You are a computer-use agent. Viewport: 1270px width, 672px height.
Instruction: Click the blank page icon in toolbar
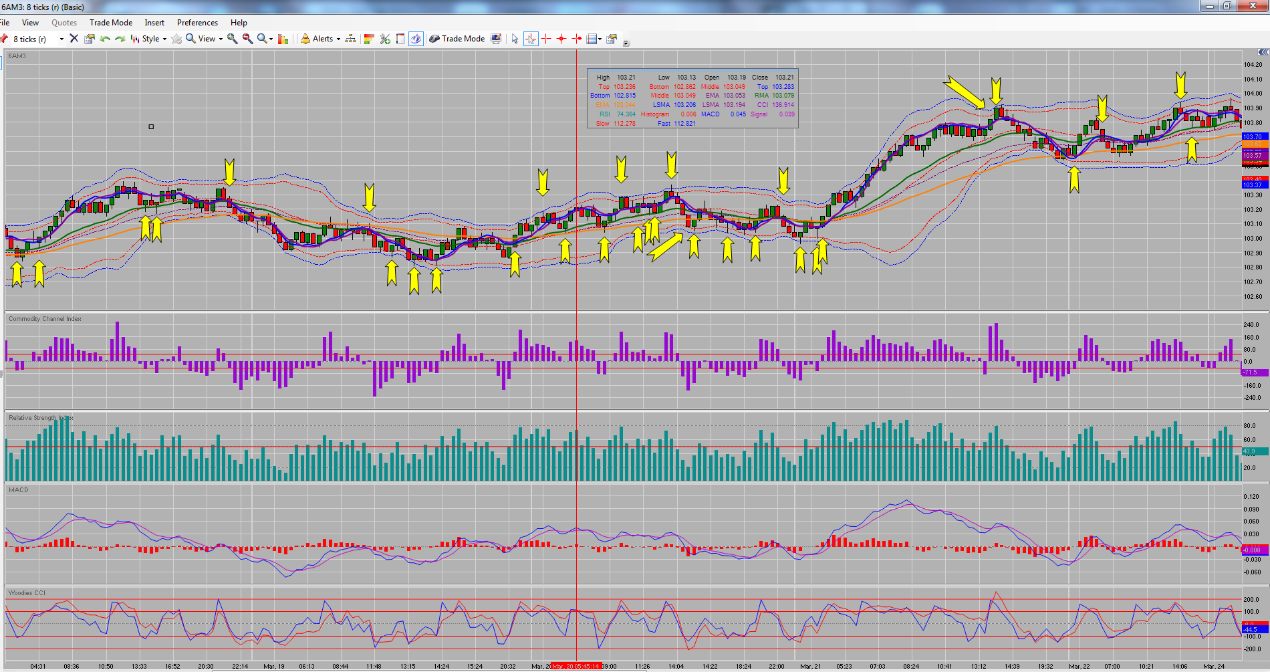pos(400,39)
